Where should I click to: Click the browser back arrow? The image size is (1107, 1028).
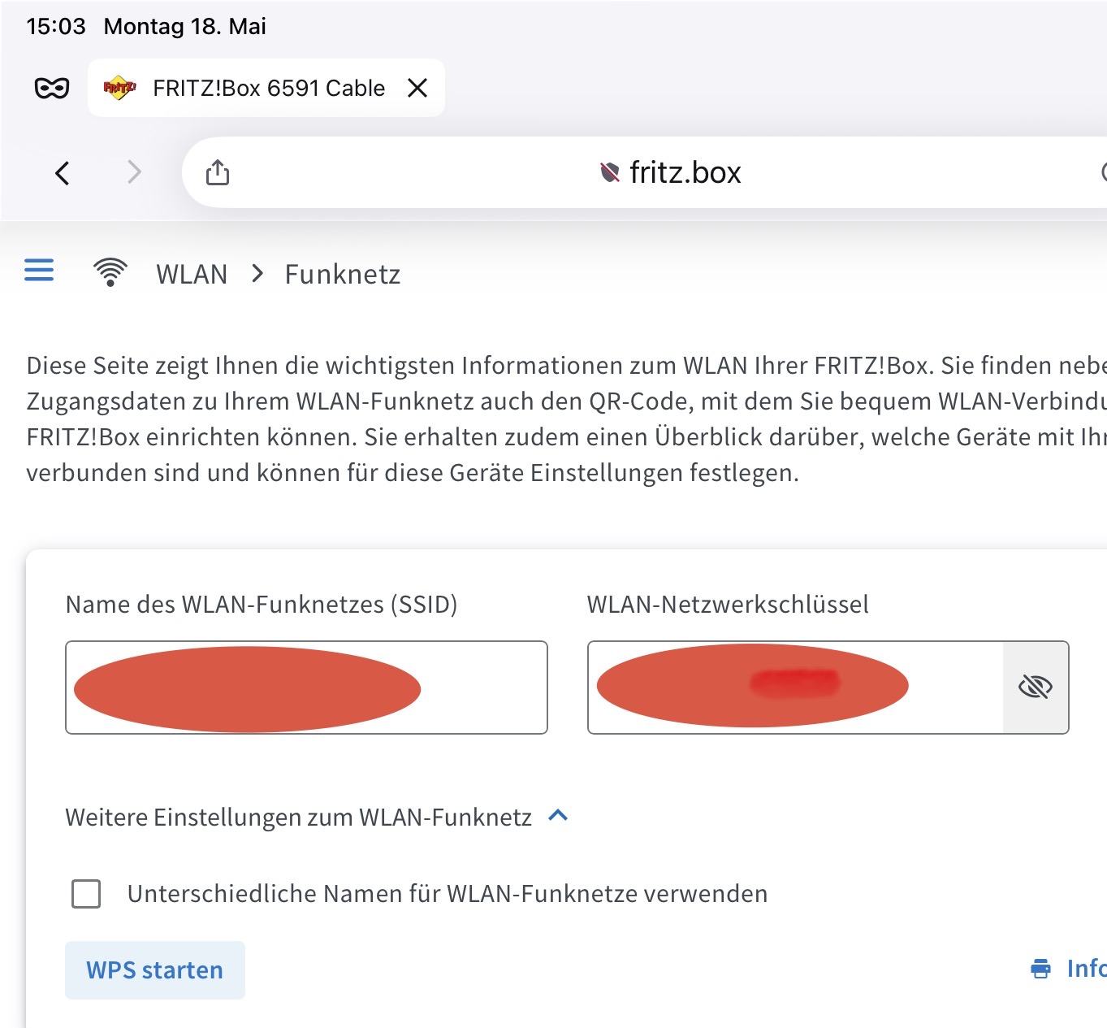coord(63,172)
